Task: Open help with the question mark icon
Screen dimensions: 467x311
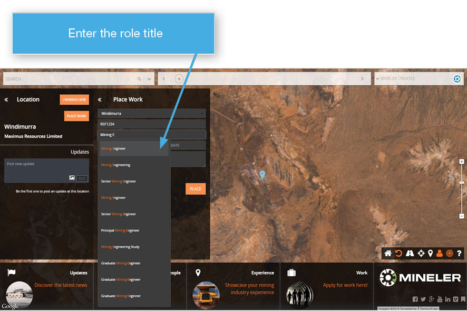Action: pos(459,253)
